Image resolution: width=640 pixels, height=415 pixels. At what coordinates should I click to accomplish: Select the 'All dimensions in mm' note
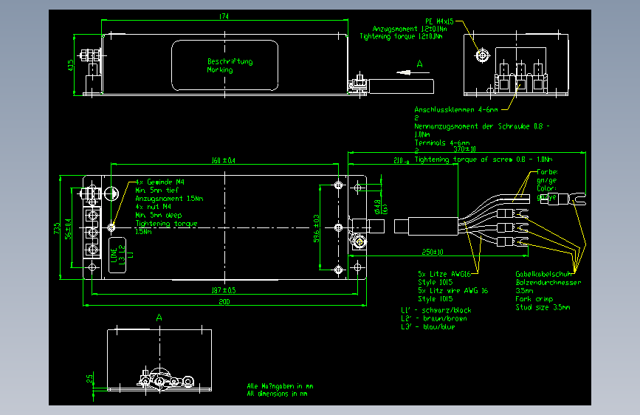tap(277, 394)
